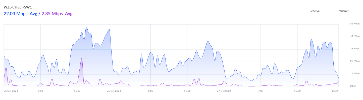Click the purple Transmit legend line marker
This screenshot has height=100, width=363.
(x=332, y=11)
